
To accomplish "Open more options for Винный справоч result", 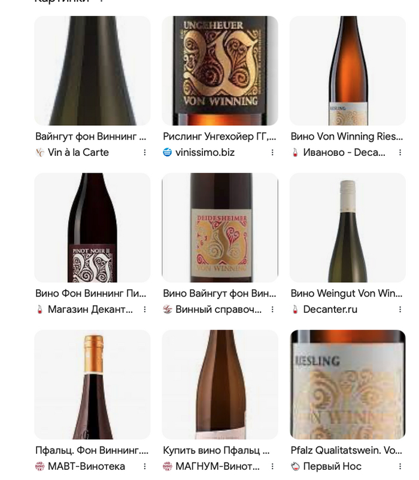I will point(272,309).
